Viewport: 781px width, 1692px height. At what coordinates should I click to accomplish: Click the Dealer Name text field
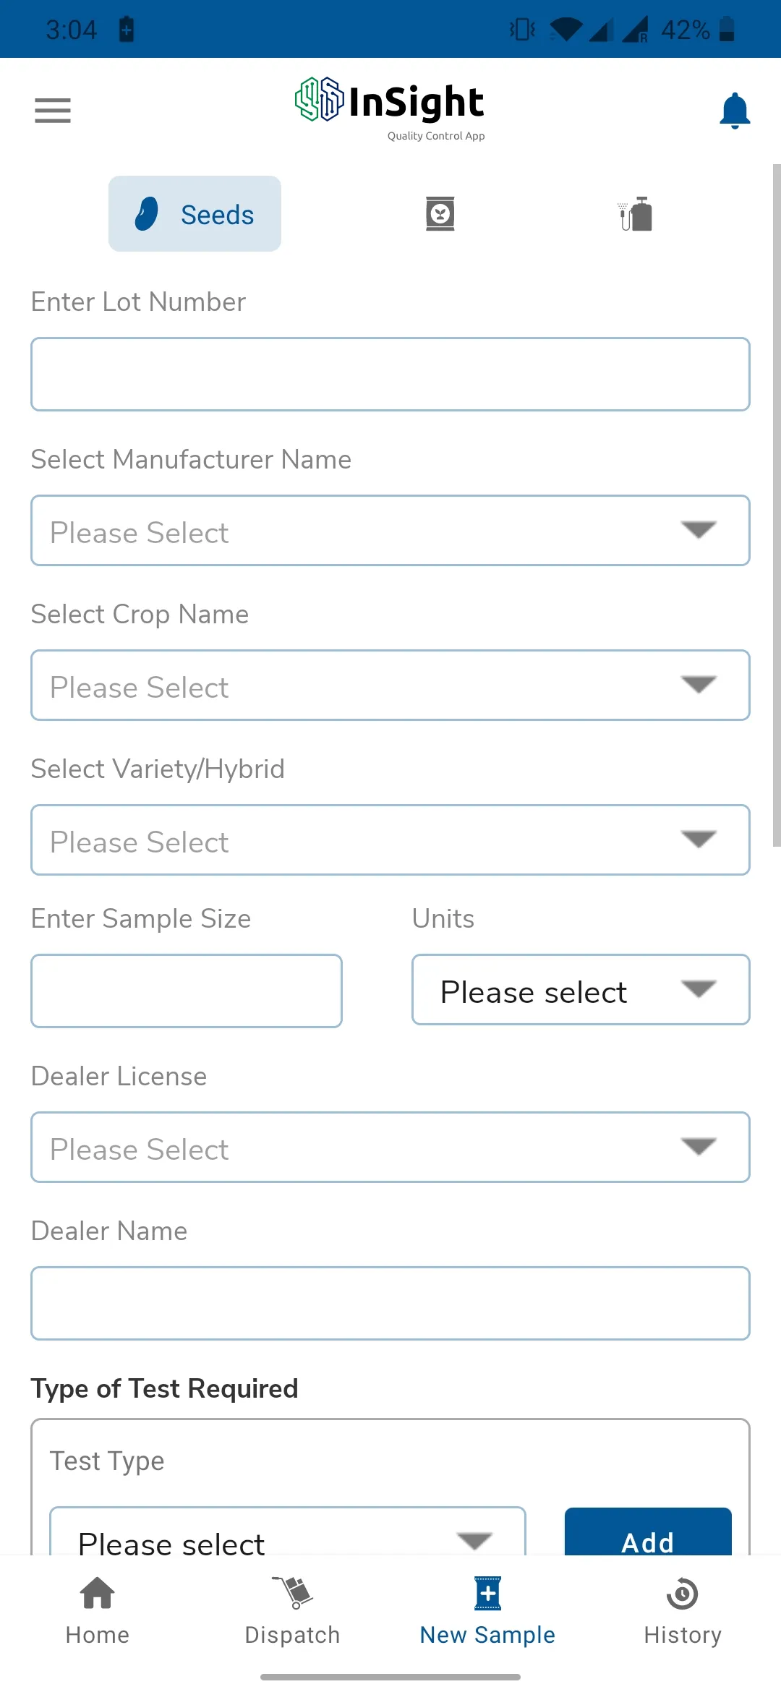390,1304
